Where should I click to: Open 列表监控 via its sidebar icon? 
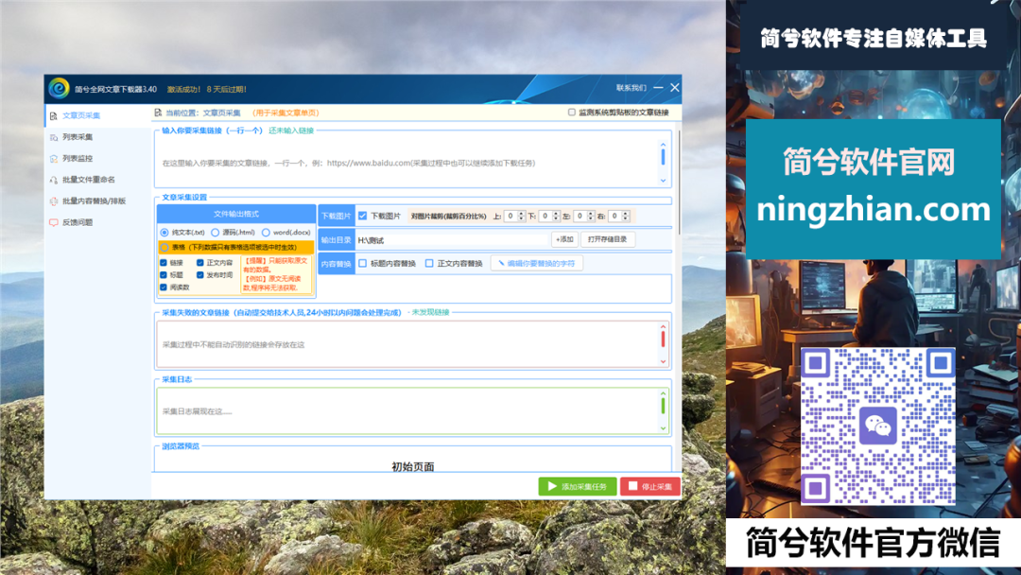[53, 159]
